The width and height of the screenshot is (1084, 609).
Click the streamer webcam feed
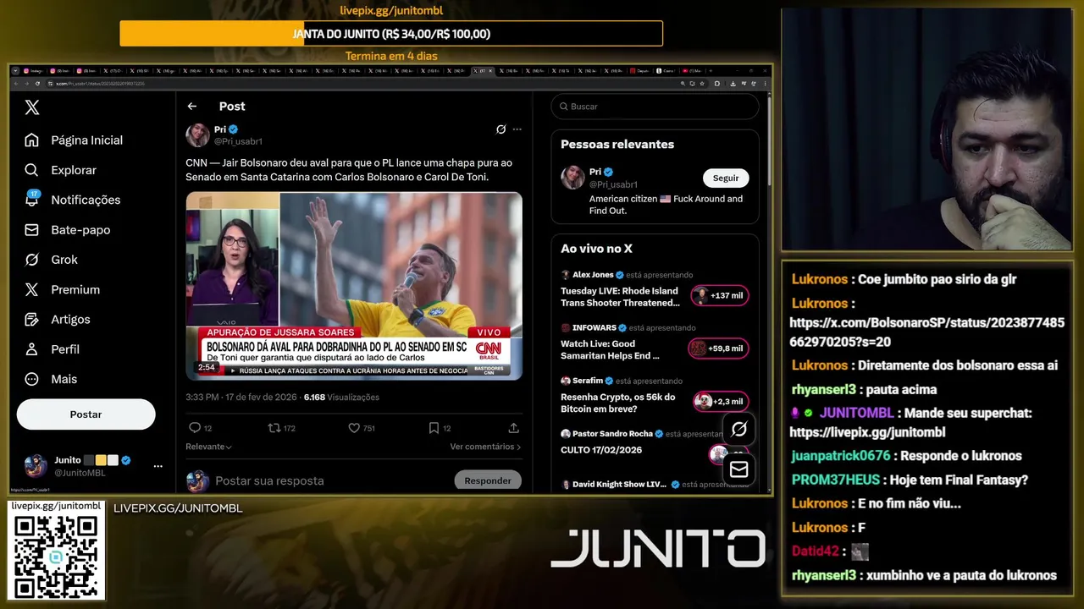[926, 129]
